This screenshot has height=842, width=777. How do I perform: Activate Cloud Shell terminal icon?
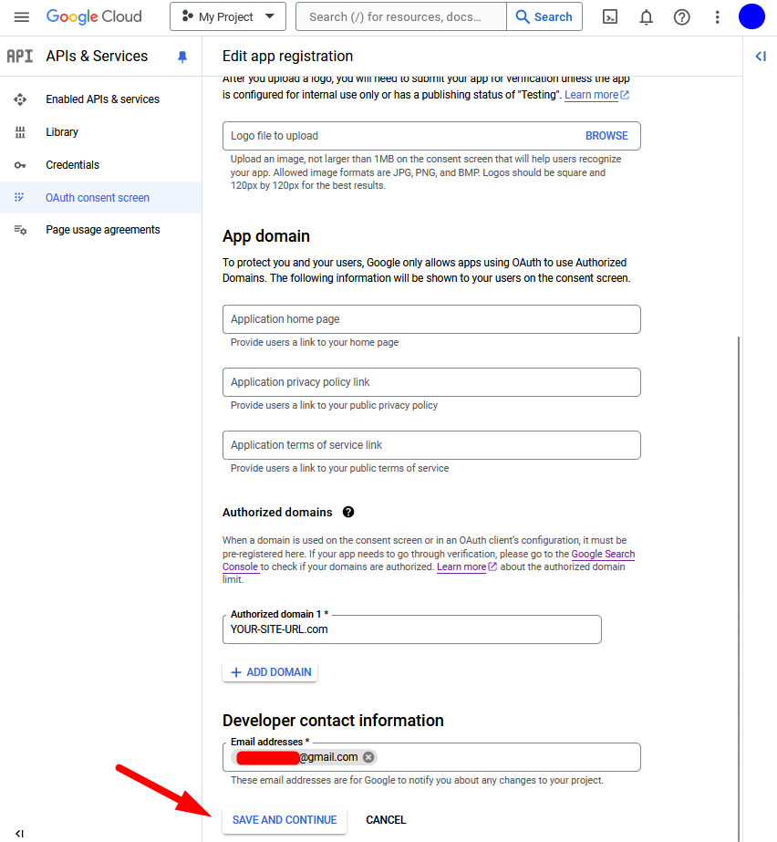coord(610,17)
